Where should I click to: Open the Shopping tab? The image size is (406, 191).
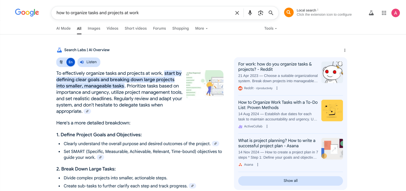click(x=180, y=28)
